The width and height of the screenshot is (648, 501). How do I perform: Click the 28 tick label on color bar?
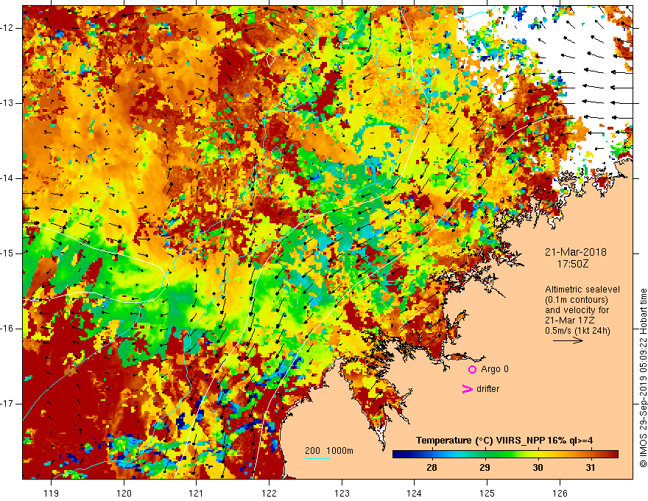click(x=432, y=468)
